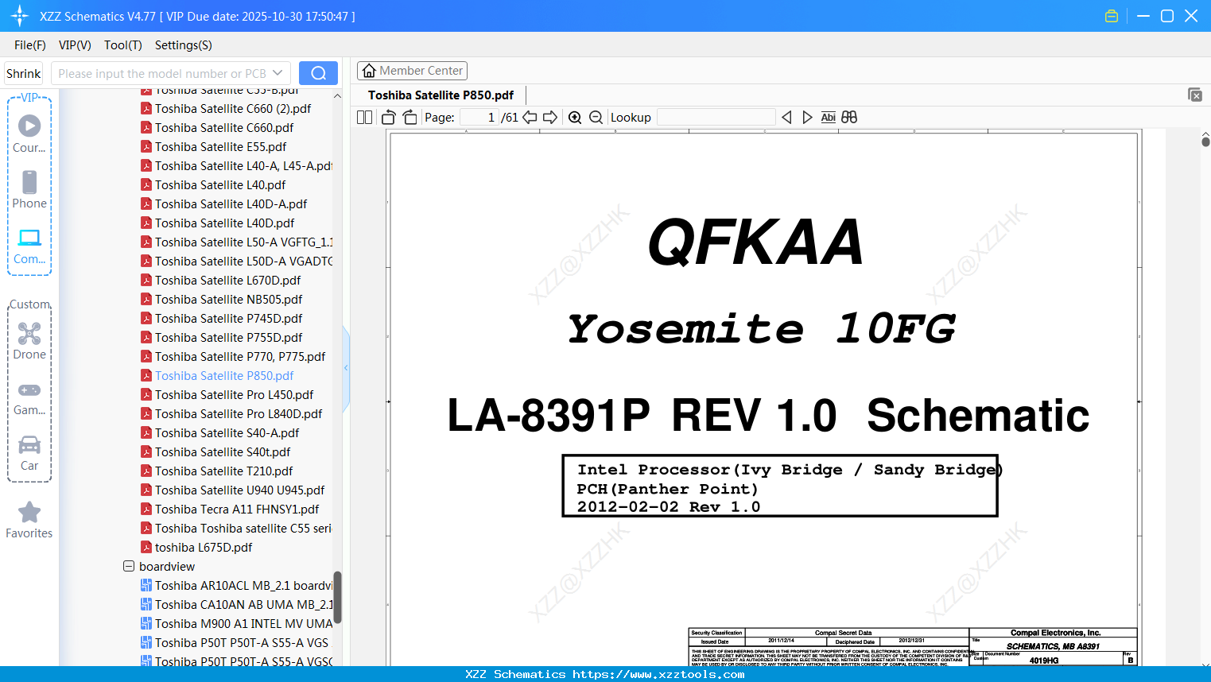
Task: Open Toshiba Satellite P755D.pdf
Action: coord(229,338)
